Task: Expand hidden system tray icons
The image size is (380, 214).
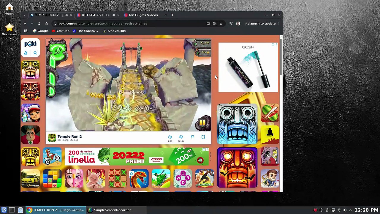Action: (x=351, y=210)
